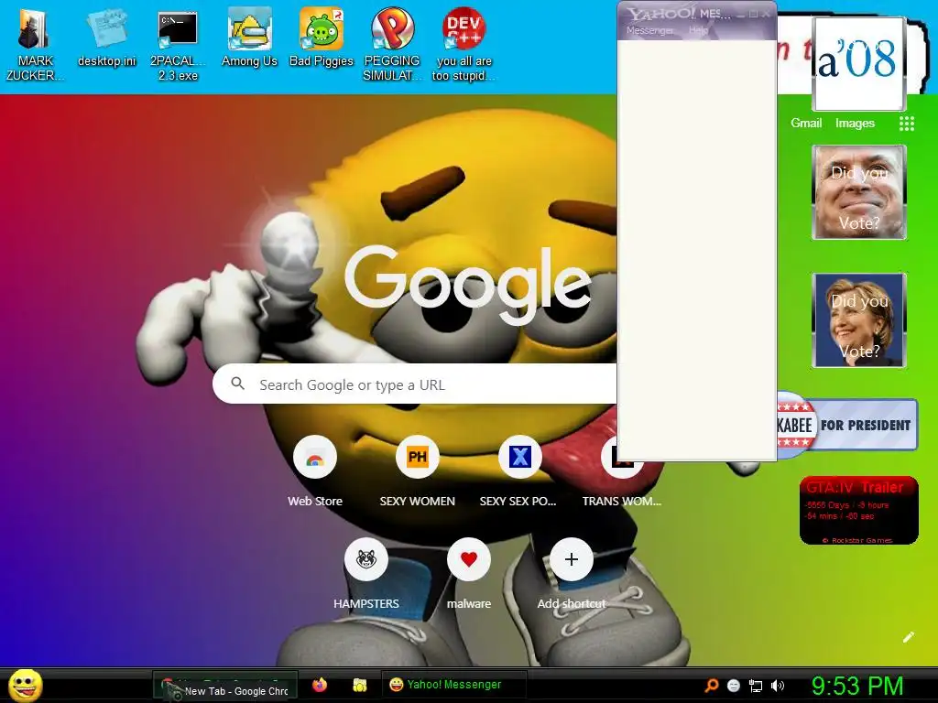
Task: Open the Images link in Chrome
Action: (x=855, y=124)
